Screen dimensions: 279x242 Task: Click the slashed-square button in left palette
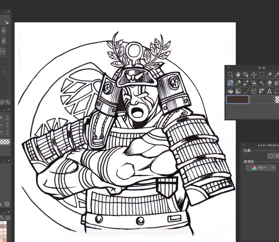tap(4, 41)
